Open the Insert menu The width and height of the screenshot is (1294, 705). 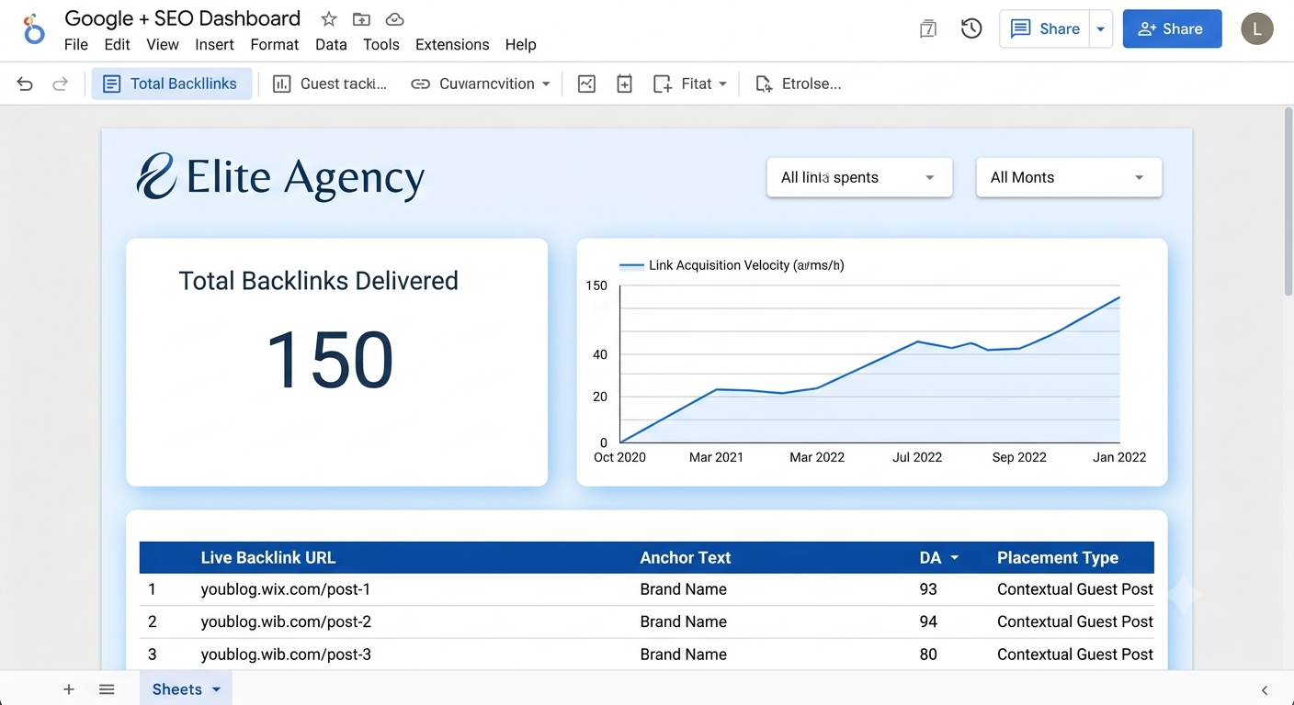click(x=215, y=44)
